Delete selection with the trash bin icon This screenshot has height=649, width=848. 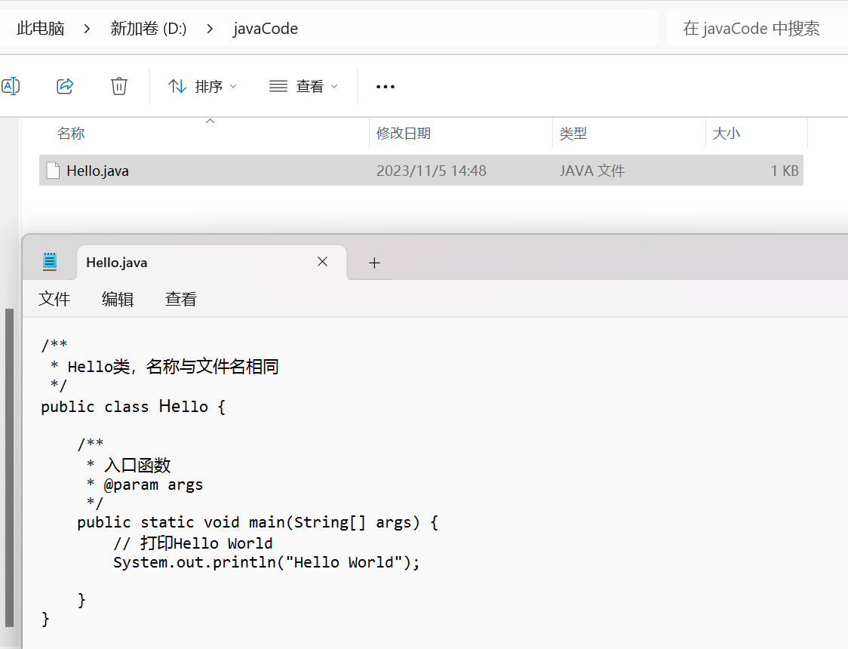pos(118,86)
